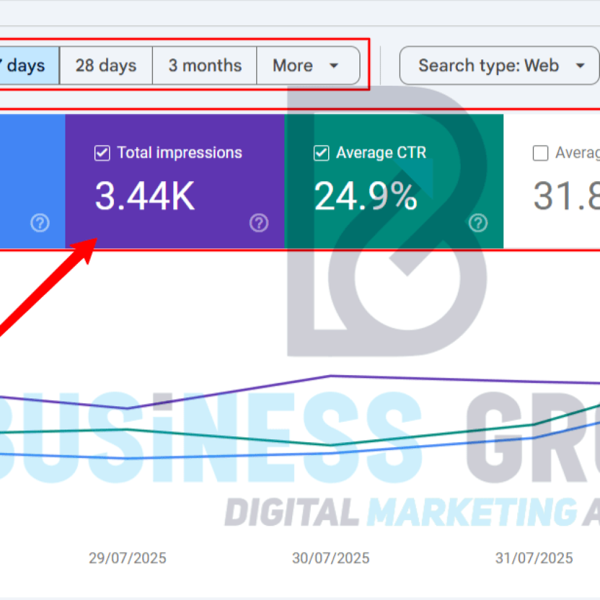Image resolution: width=600 pixels, height=600 pixels.
Task: Click the Search type dropdown arrow
Action: click(580, 66)
